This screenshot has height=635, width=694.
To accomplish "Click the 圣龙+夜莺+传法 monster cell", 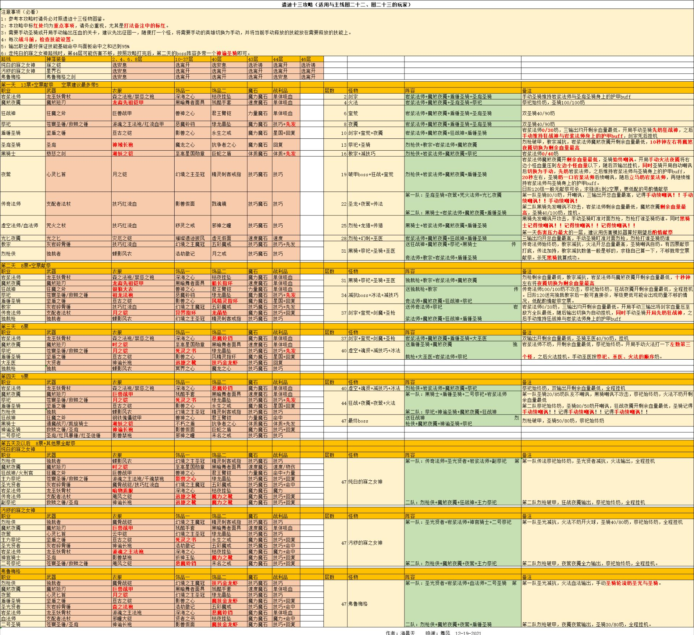I will 365,204.
